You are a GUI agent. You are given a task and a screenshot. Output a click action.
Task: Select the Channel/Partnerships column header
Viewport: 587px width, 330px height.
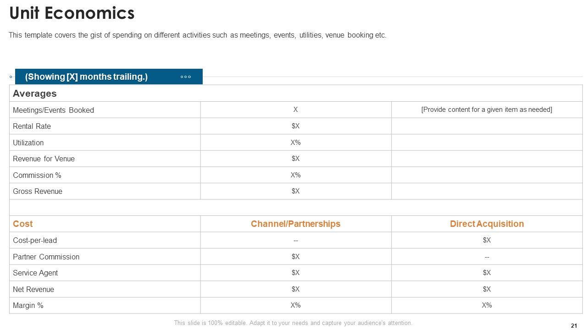click(x=296, y=224)
